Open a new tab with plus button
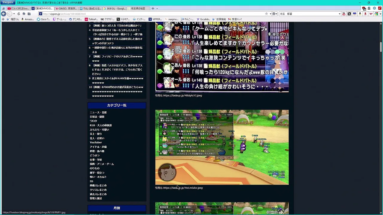Screen dimensions: 383x215 153,8
